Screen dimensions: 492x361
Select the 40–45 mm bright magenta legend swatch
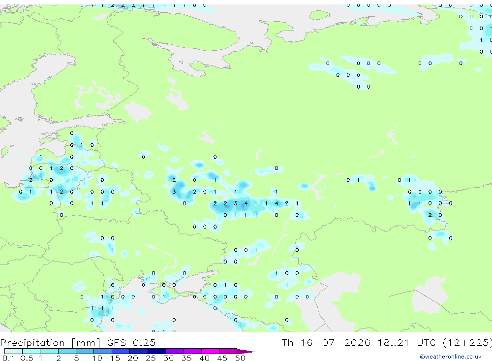click(x=210, y=351)
